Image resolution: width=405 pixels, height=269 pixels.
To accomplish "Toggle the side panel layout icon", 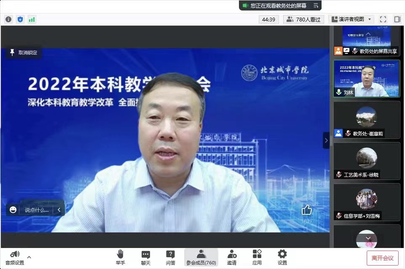I will pos(397,19).
